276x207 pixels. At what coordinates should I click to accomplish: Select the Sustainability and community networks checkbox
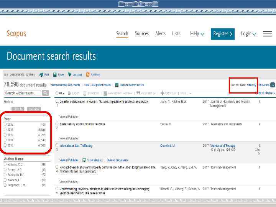57,124
